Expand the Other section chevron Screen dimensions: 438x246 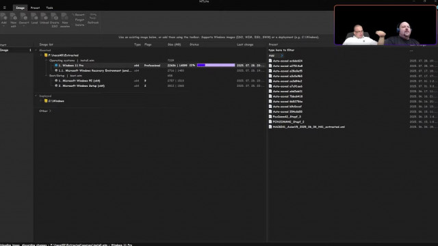pos(50,111)
